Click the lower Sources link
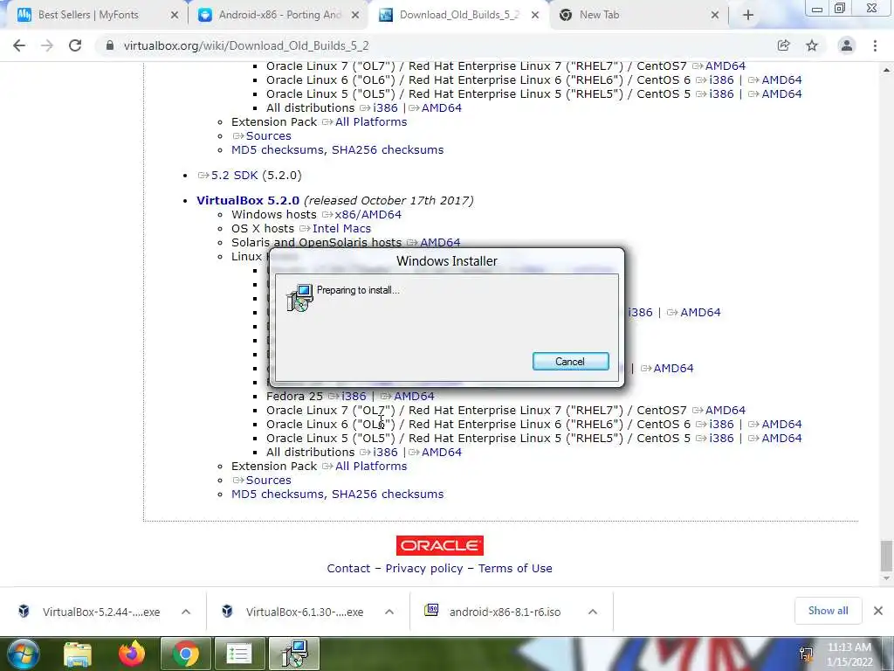The image size is (894, 671). 268,480
